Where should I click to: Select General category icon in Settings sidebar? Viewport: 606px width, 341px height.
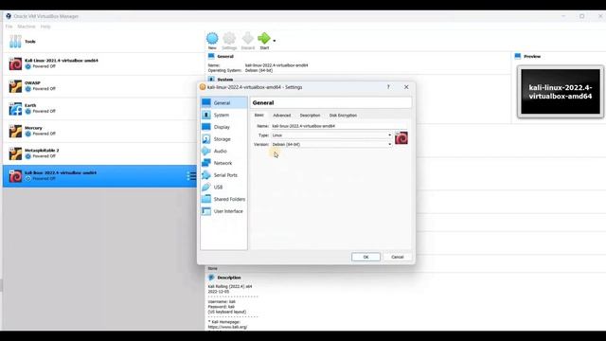coord(206,103)
